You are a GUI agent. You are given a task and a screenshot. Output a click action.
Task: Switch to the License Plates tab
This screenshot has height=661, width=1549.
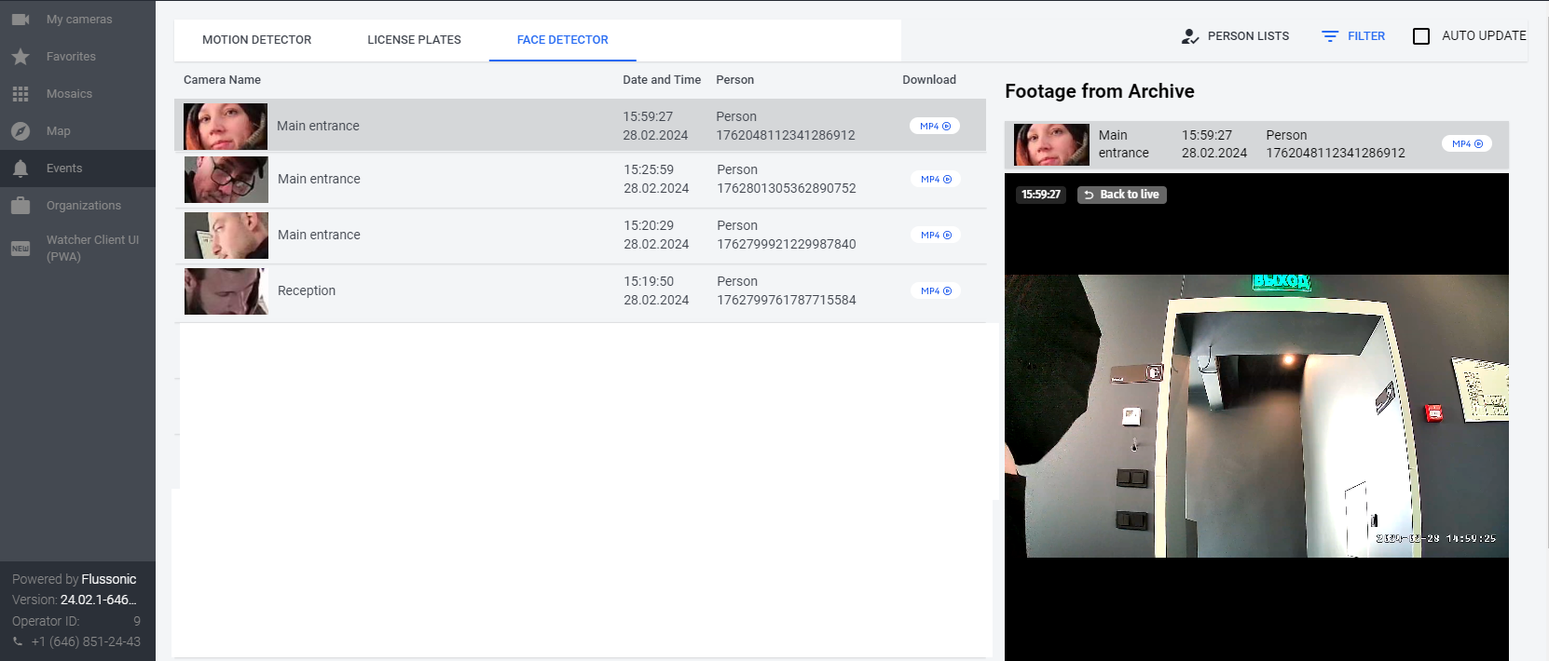coord(414,40)
